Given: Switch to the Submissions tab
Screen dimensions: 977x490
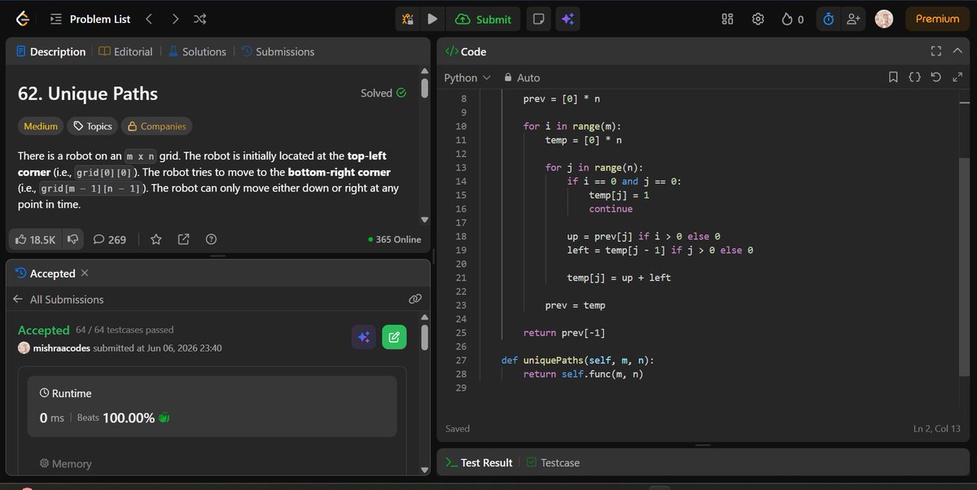Looking at the screenshot, I should [x=278, y=51].
